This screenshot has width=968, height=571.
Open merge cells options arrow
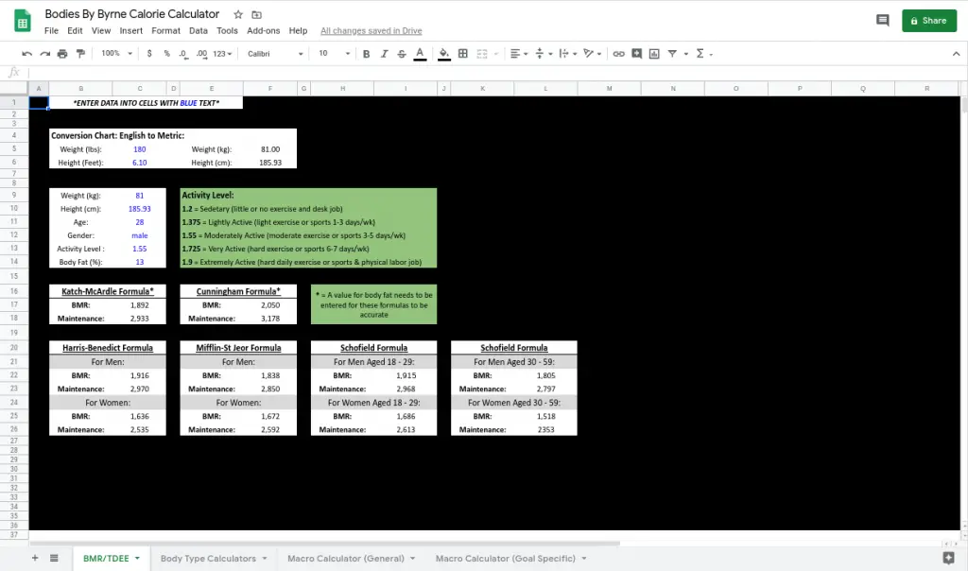click(x=495, y=54)
